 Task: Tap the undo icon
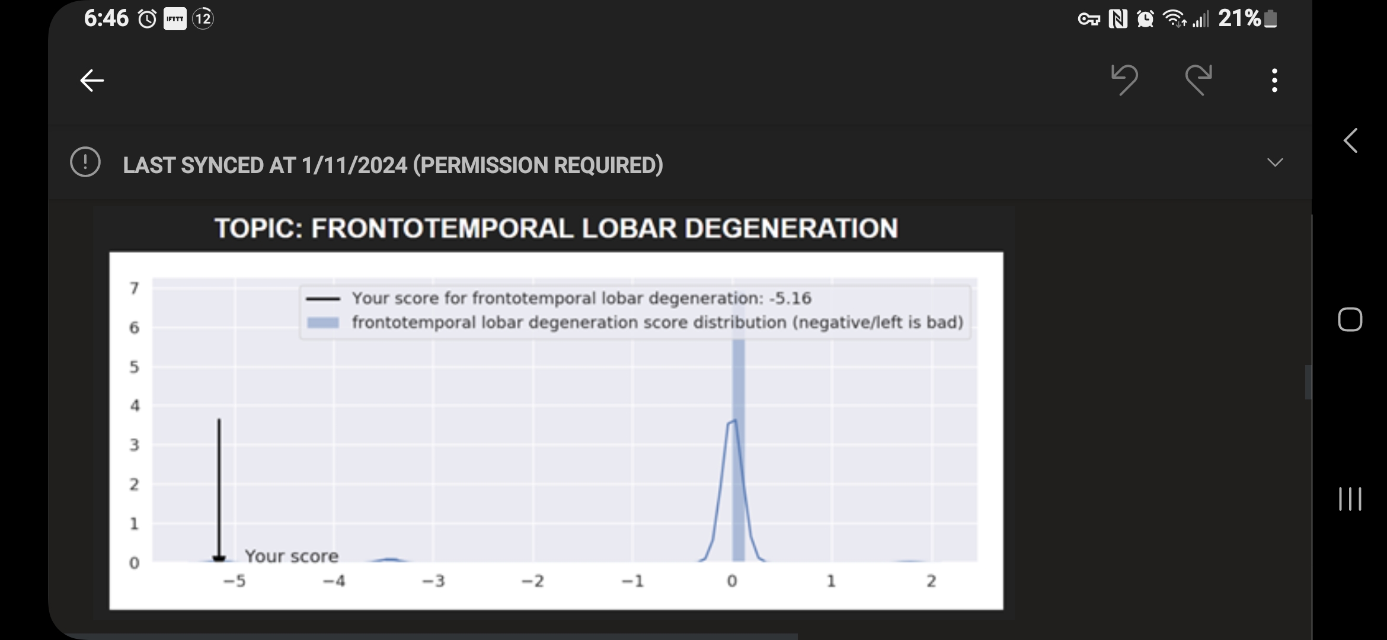point(1124,79)
